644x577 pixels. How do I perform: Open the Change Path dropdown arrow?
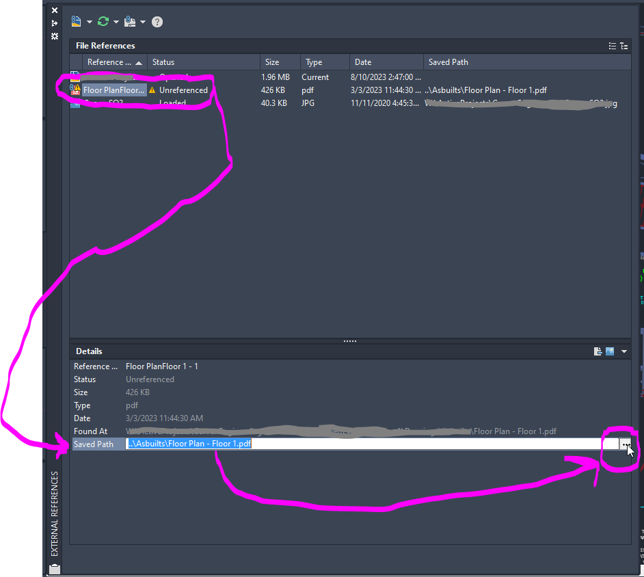click(142, 21)
